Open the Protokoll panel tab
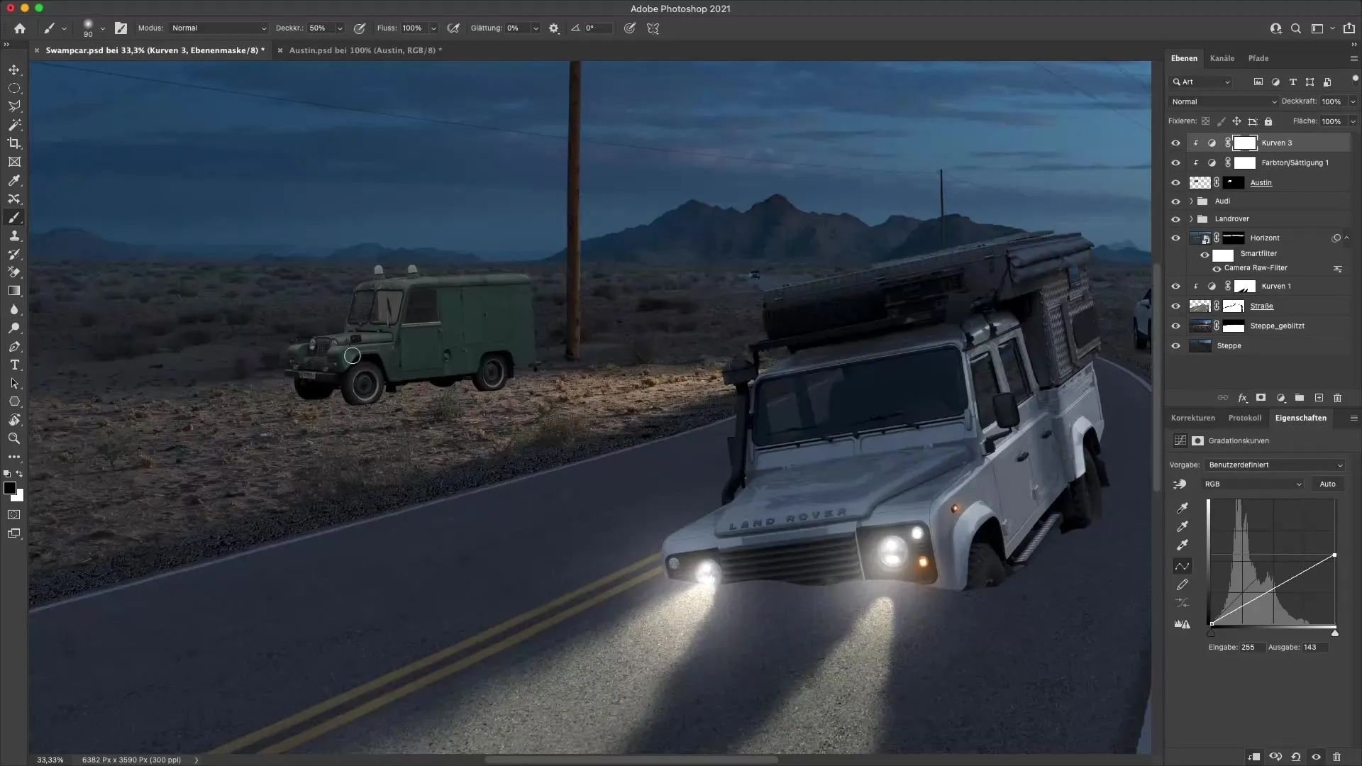 (1245, 418)
